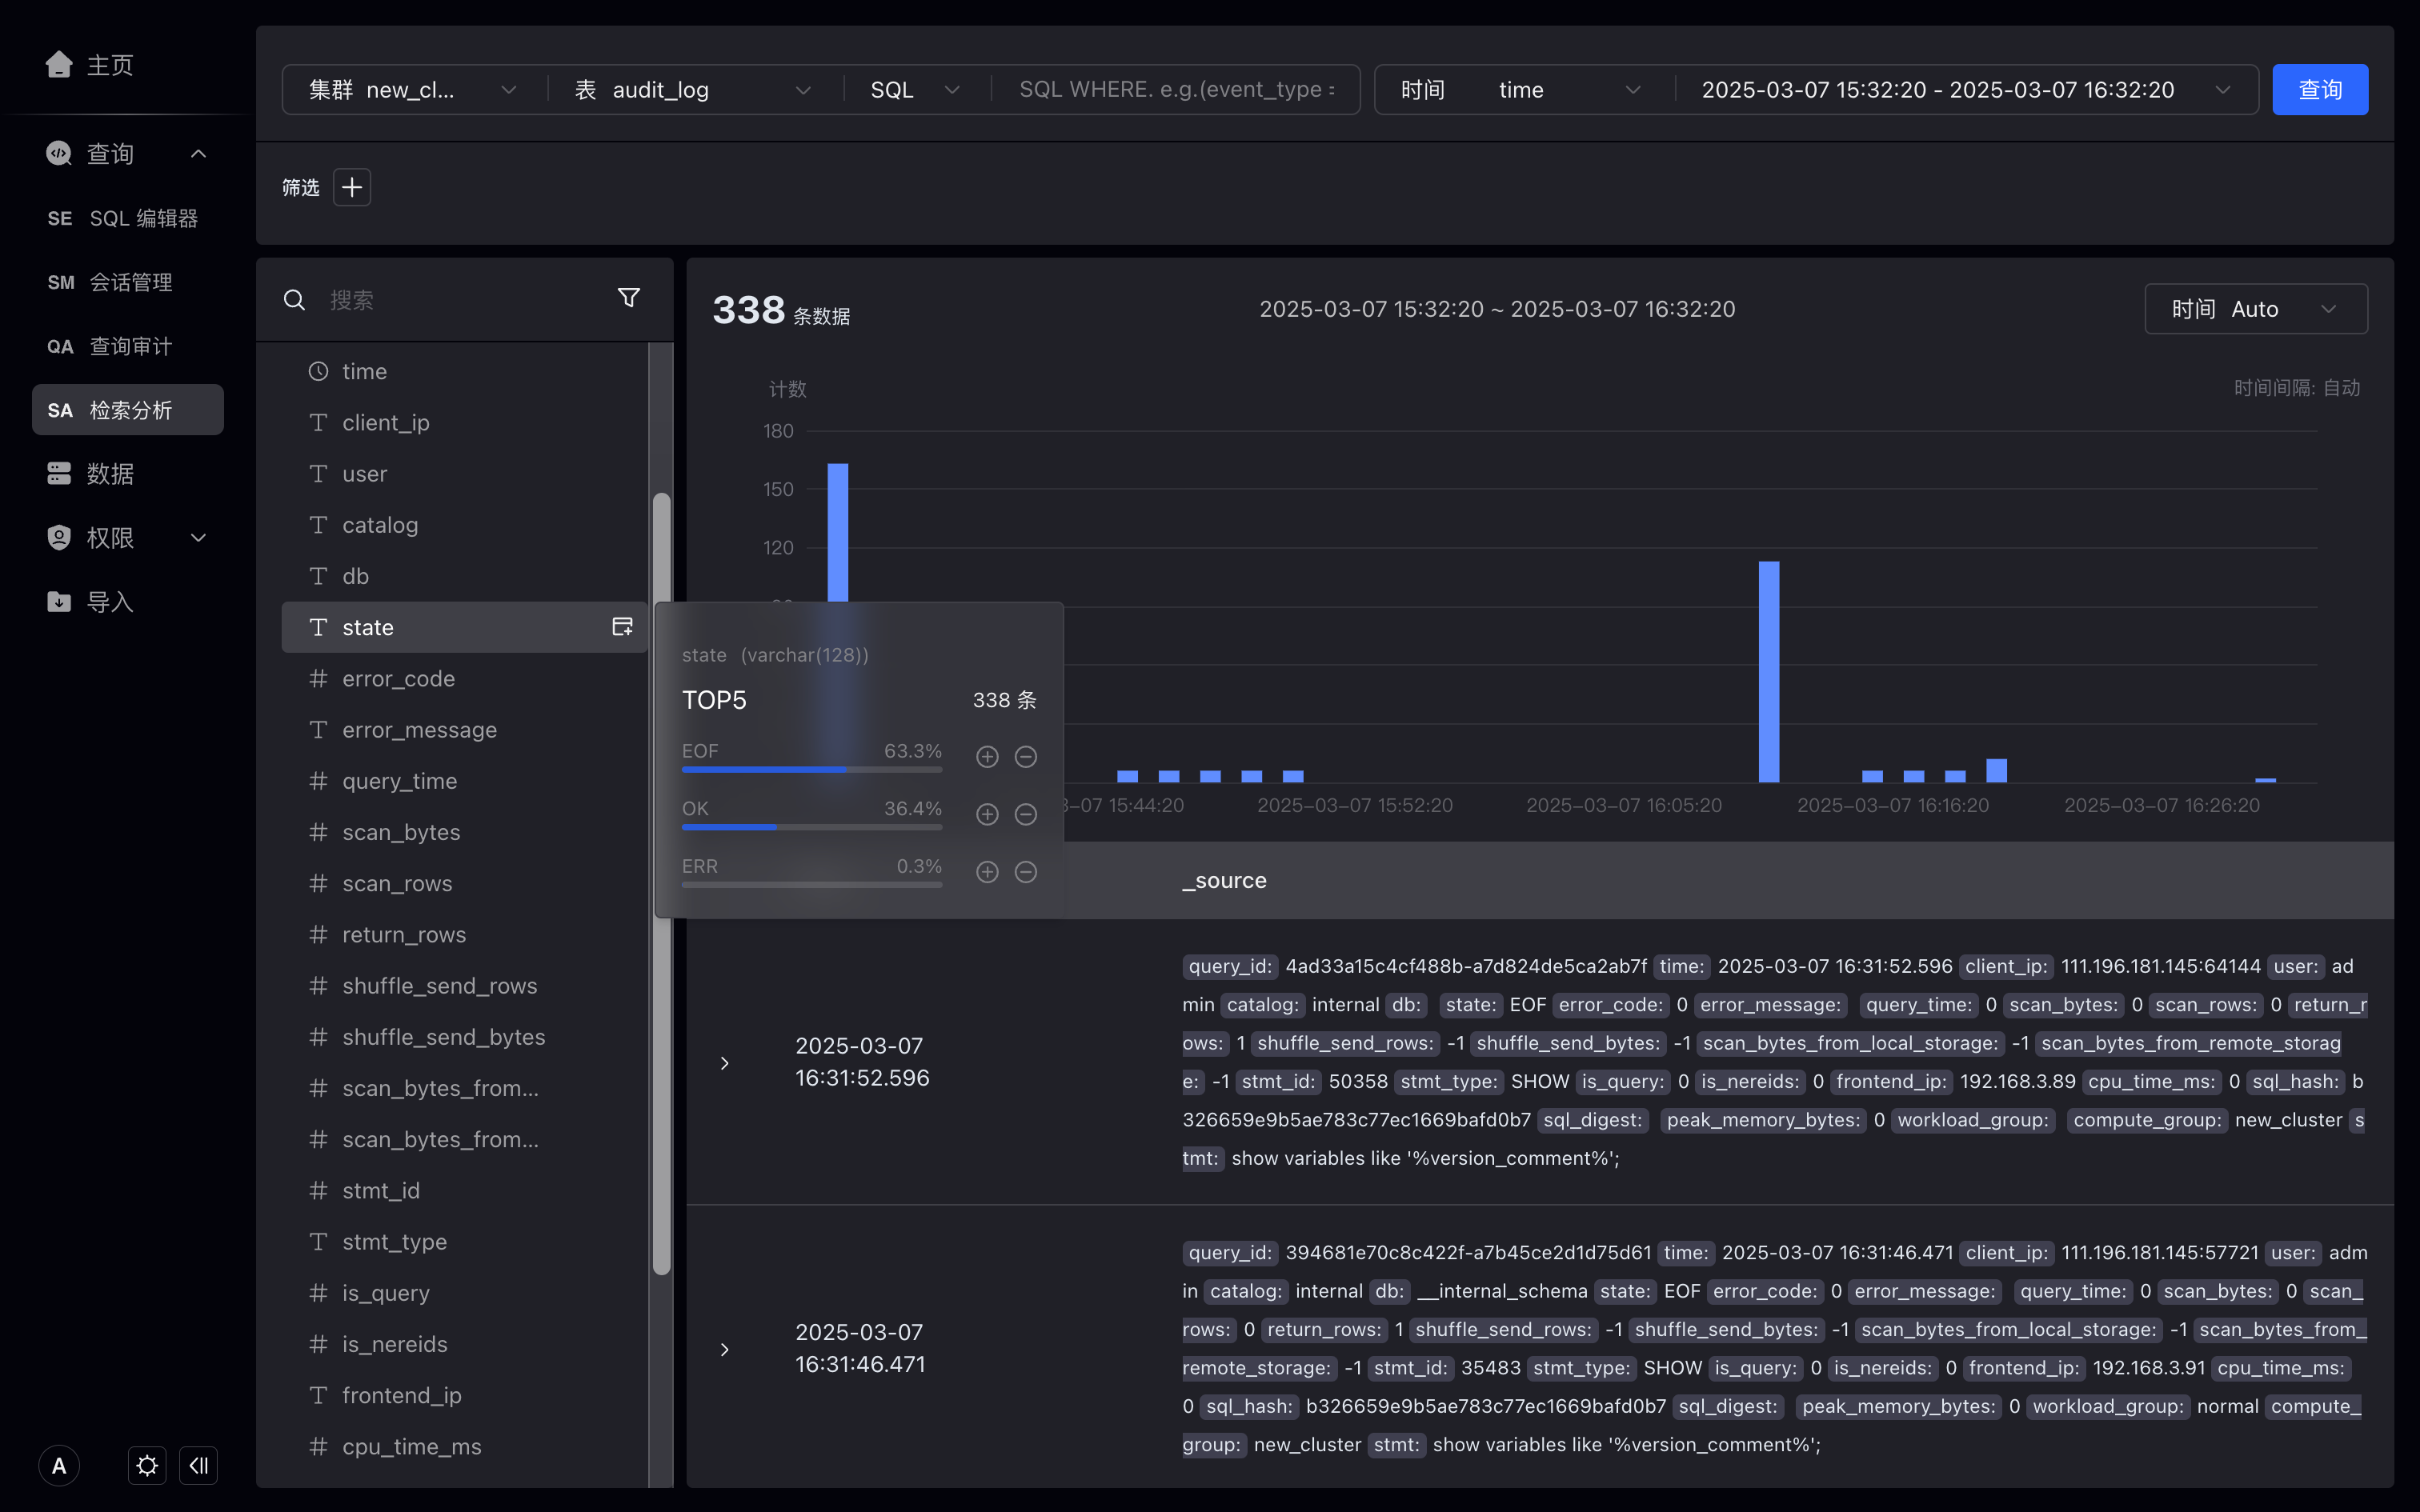Select the error_message field
This screenshot has width=2420, height=1512.
click(465, 730)
